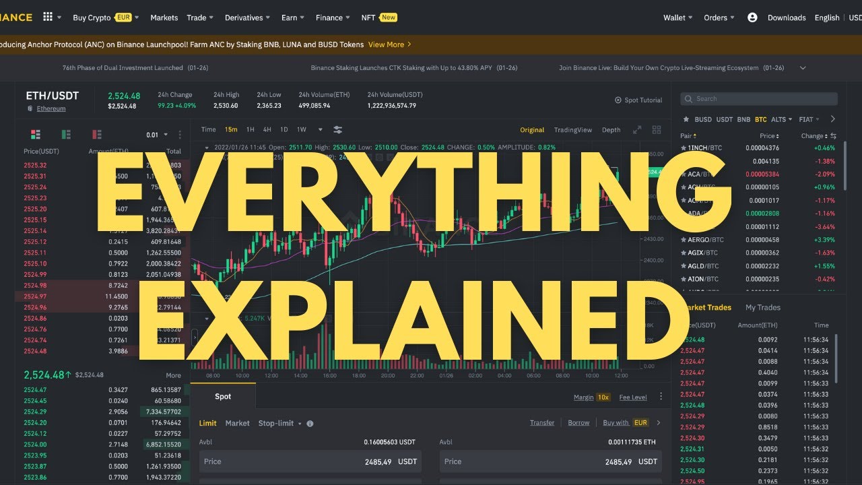Favorite the 1INCH/BTC pair star

(684, 148)
